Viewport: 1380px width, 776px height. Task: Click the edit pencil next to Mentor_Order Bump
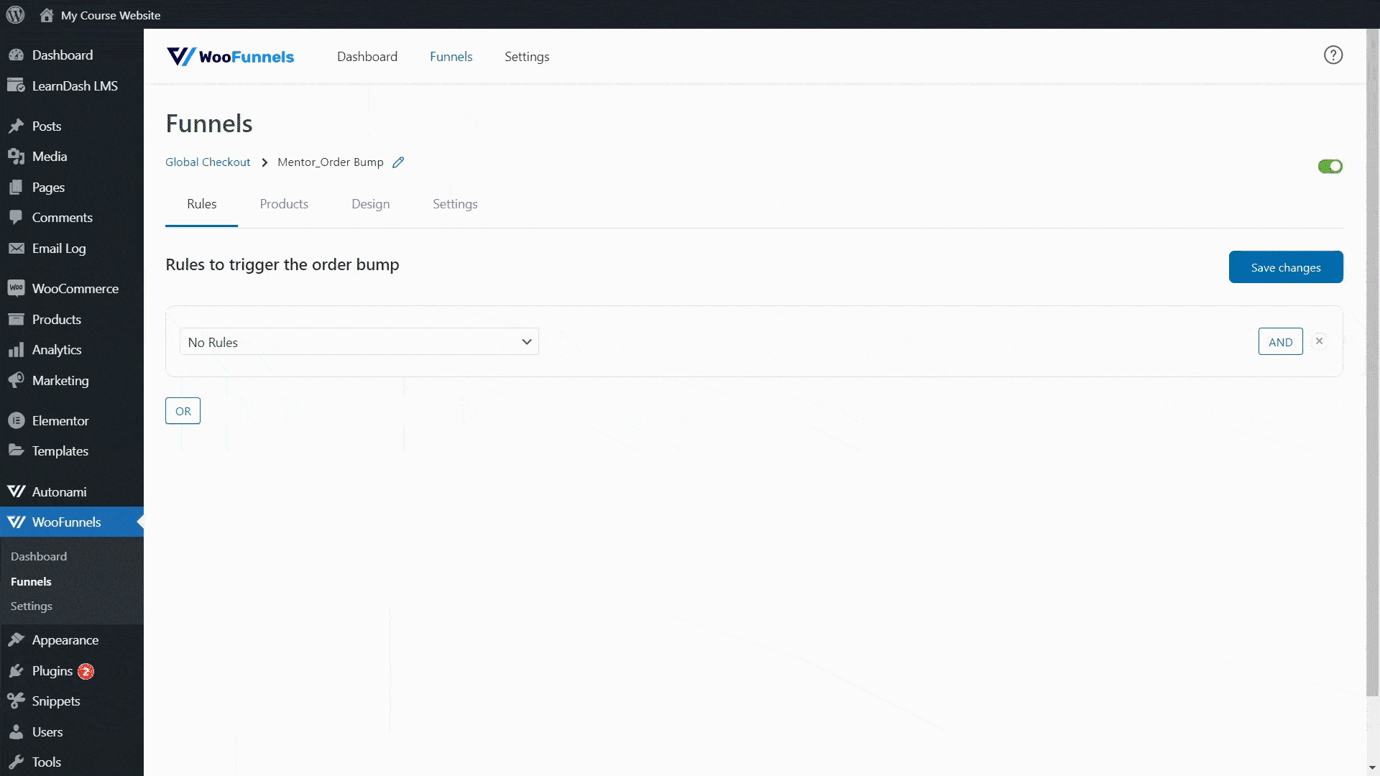399,162
